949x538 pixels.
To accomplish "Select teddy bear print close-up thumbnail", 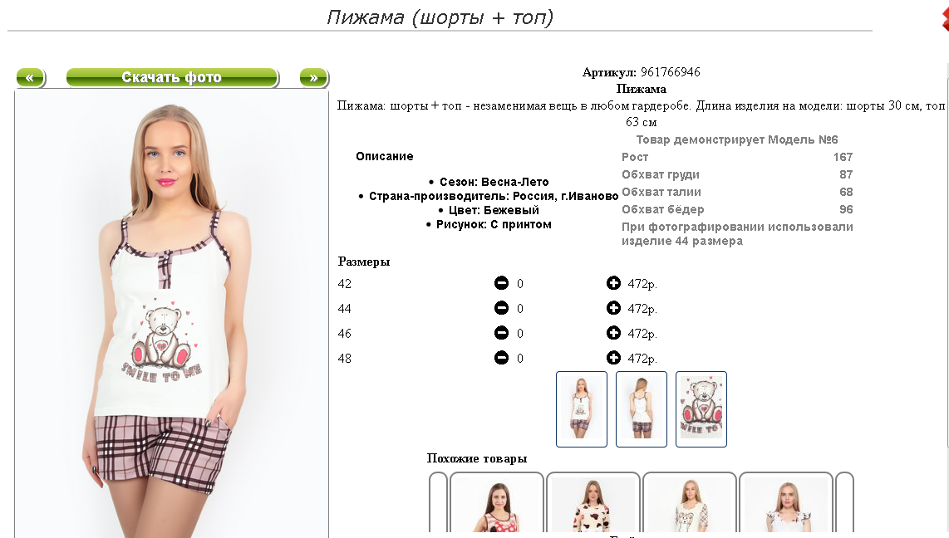I will coord(701,409).
